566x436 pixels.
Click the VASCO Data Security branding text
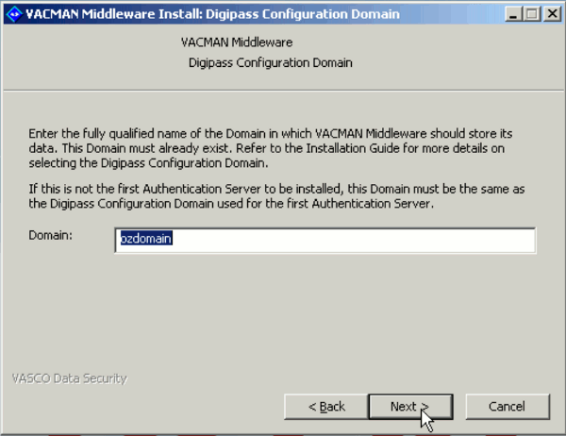click(x=69, y=378)
